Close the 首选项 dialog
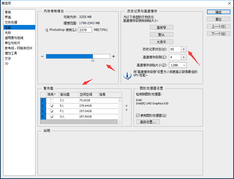 coord(229,3)
